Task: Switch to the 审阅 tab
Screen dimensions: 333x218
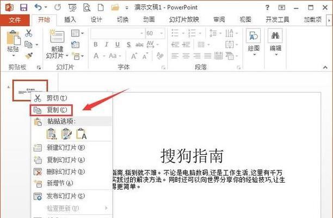Action: [x=219, y=20]
